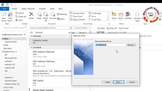Switch to the VIEW tab

coord(52,9)
